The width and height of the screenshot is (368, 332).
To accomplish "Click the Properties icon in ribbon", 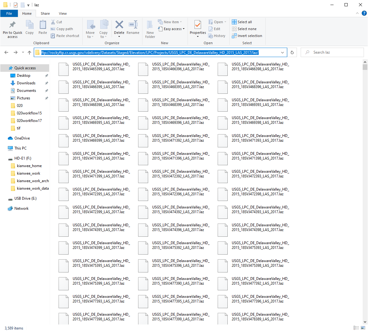I will point(198,25).
